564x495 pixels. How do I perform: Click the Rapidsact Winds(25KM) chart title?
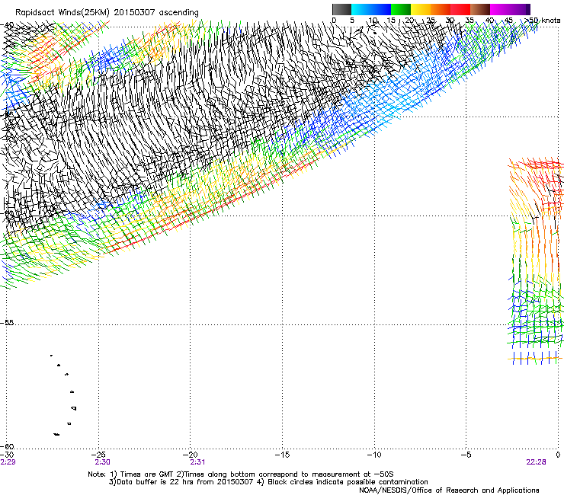point(107,13)
